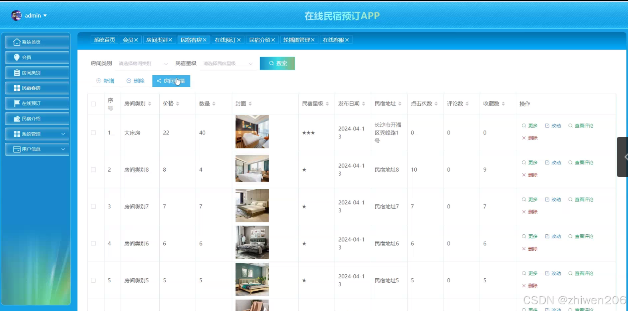628x311 pixels.
Task: Open 会员 in the sidebar
Action: click(x=37, y=57)
